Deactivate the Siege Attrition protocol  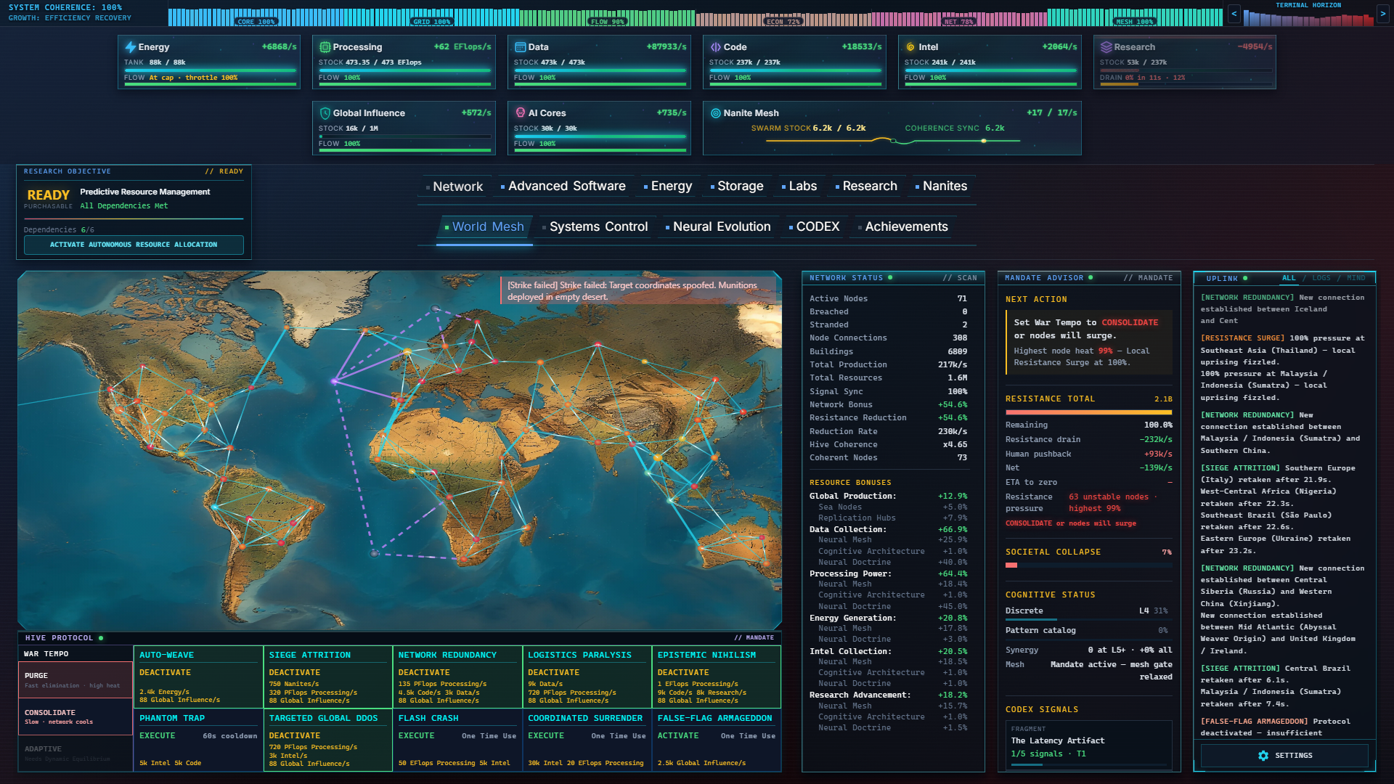click(294, 673)
